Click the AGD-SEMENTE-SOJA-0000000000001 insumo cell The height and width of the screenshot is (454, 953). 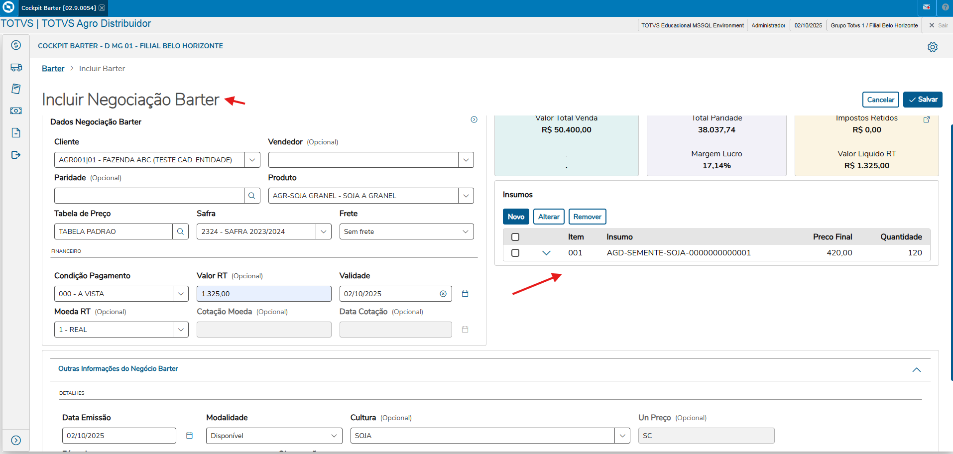coord(679,253)
